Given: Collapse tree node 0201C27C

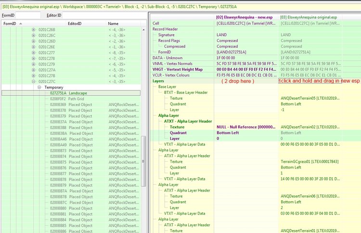Looking at the screenshot, I should click(33, 81).
